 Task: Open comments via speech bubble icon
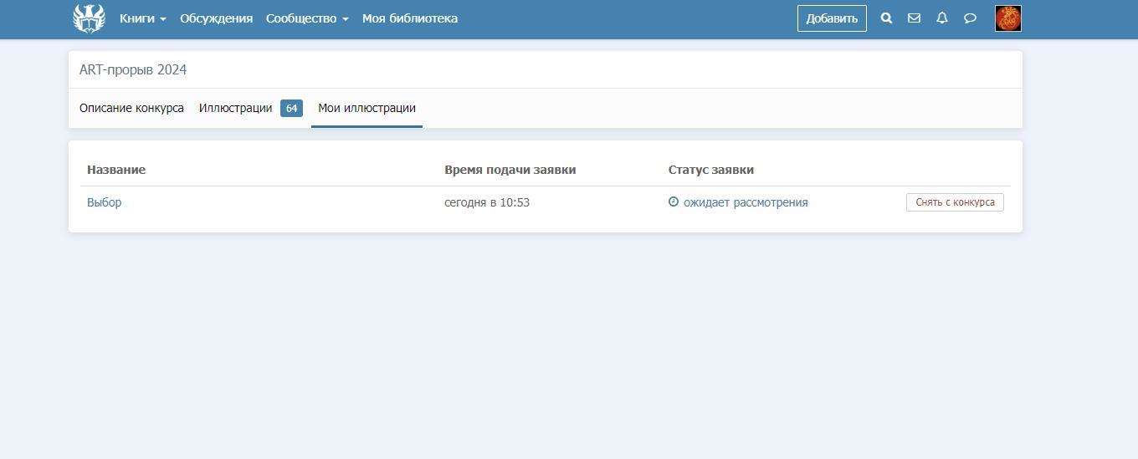tap(970, 18)
